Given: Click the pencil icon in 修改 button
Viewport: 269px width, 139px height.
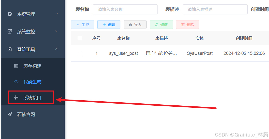Looking at the screenshot, I should coord(157,25).
